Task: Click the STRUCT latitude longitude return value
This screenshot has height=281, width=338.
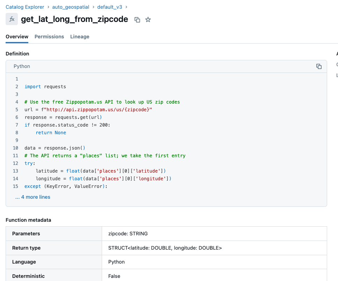Action: click(x=165, y=248)
